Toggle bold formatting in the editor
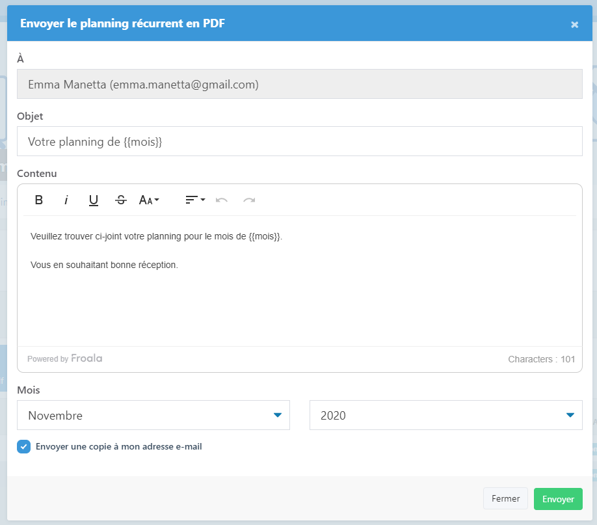This screenshot has width=597, height=525. point(39,200)
